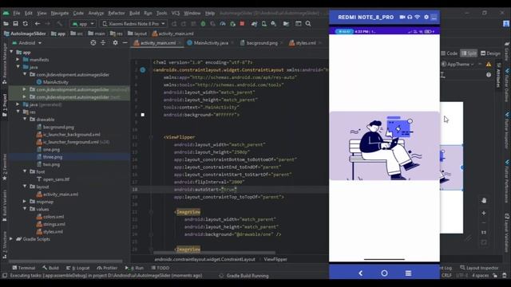Collapse the values folder
This screenshot has width=511, height=287.
[25, 209]
